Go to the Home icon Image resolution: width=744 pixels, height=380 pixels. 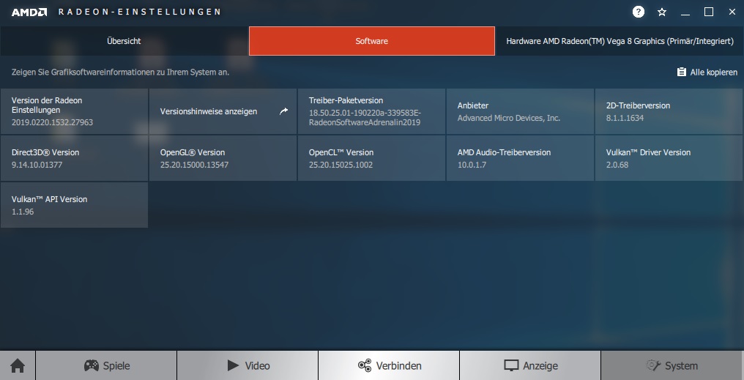(18, 366)
